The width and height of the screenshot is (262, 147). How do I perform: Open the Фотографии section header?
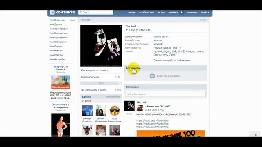pyautogui.click(x=133, y=68)
